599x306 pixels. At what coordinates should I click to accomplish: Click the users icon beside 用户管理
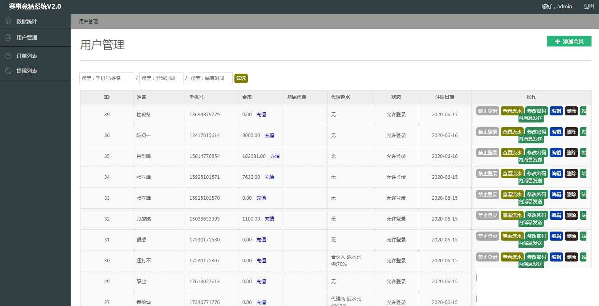tap(8, 37)
